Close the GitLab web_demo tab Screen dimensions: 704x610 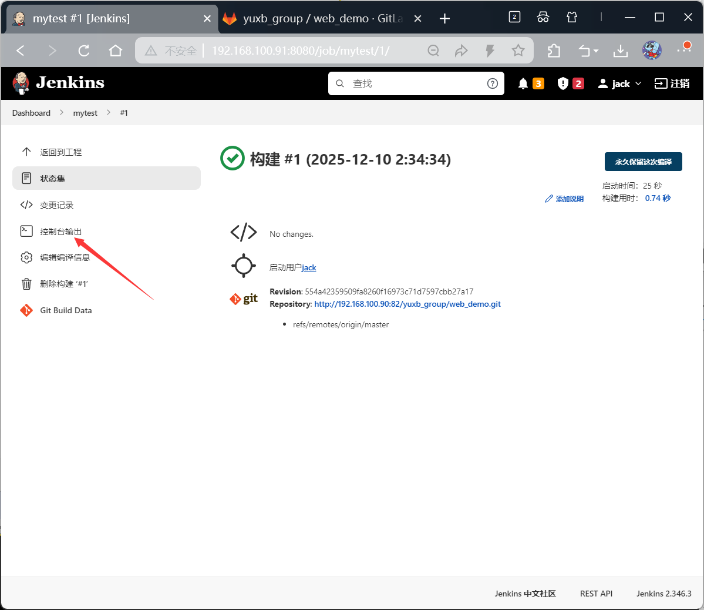(x=417, y=18)
